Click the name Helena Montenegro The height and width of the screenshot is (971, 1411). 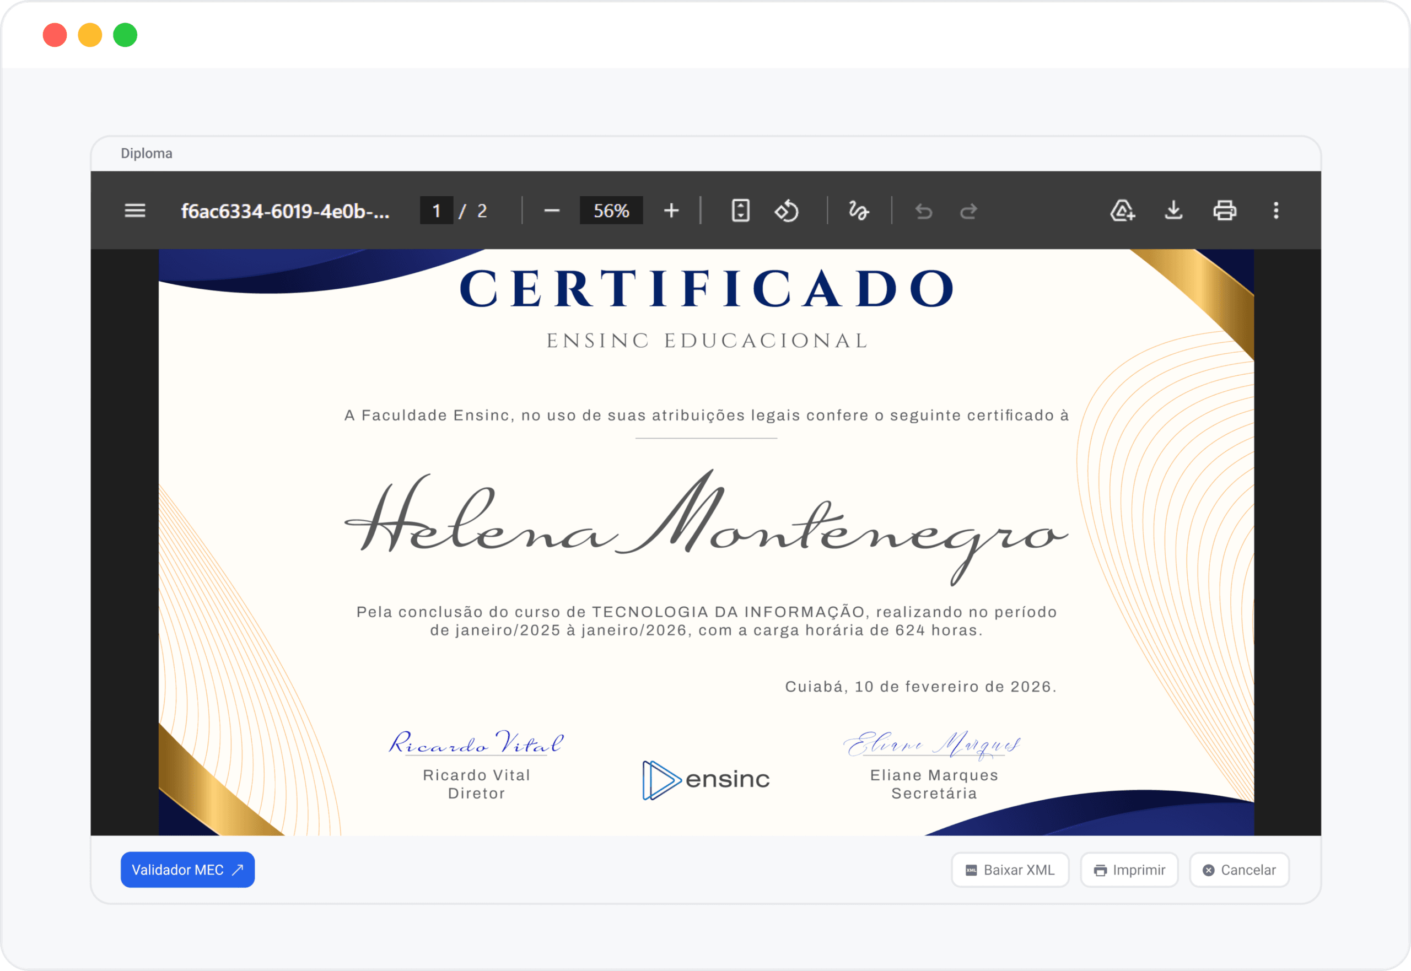706,527
